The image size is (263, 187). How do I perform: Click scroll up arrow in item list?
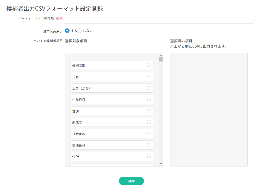coord(161,55)
